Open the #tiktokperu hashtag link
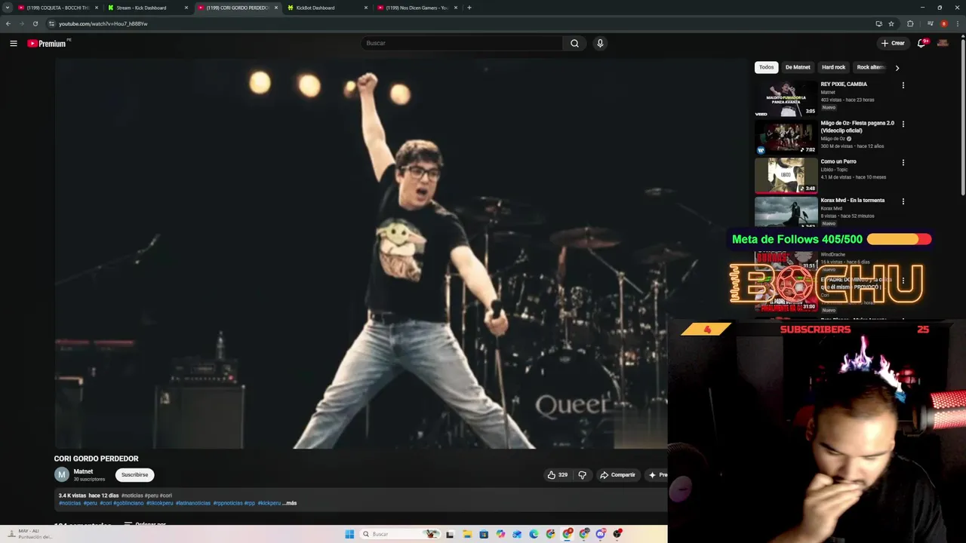Viewport: 966px width, 543px height. [159, 503]
